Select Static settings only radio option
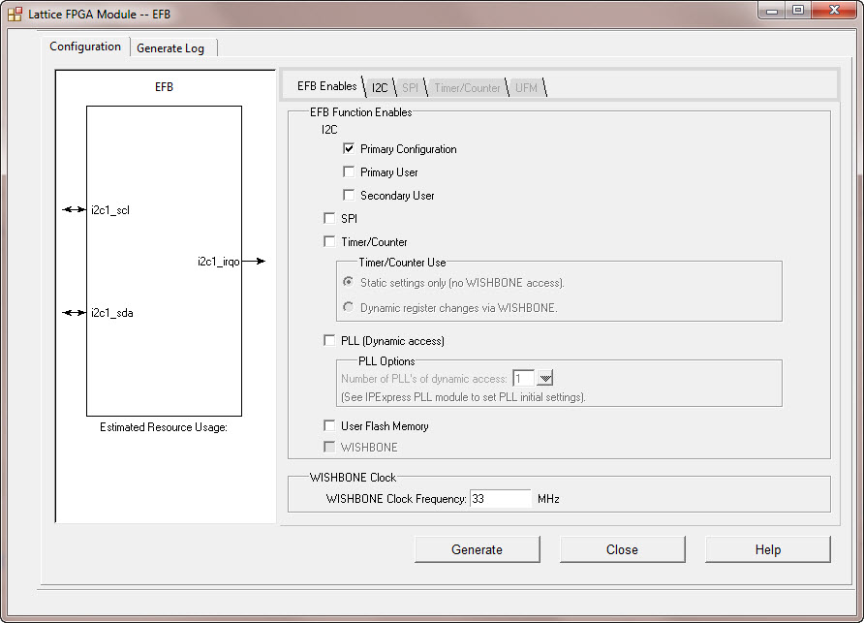The width and height of the screenshot is (864, 623). [349, 282]
